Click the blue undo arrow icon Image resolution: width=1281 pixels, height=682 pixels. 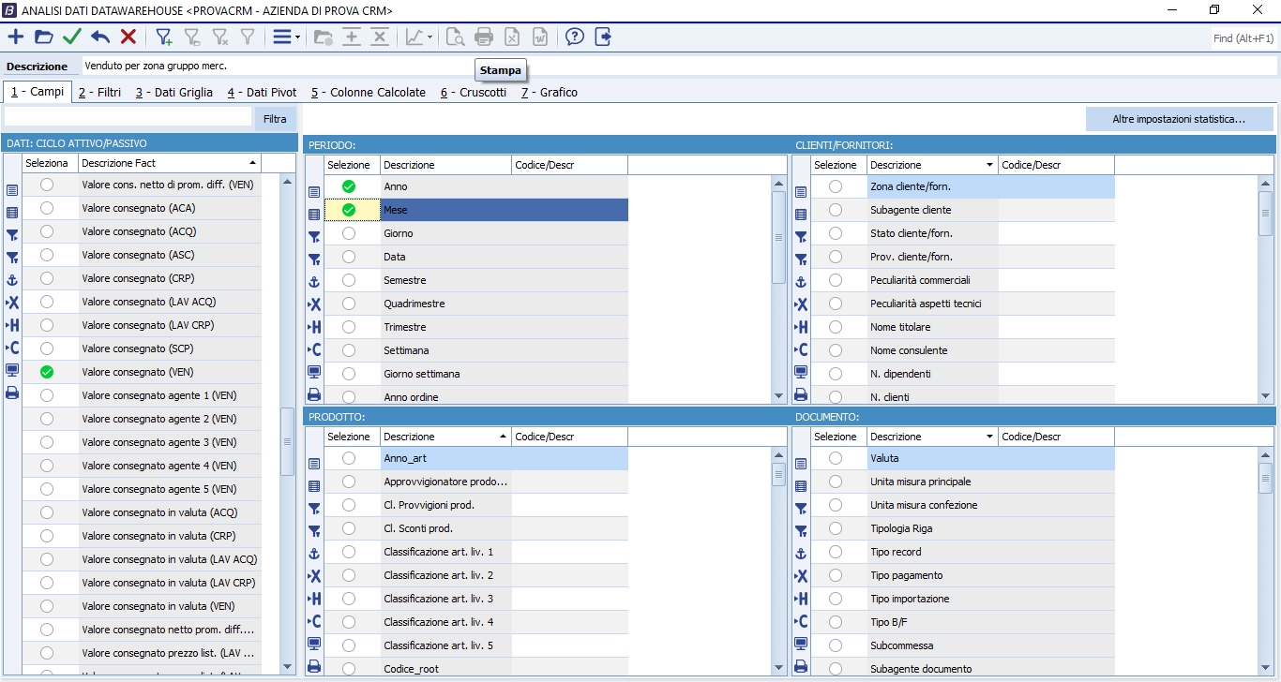(x=100, y=37)
